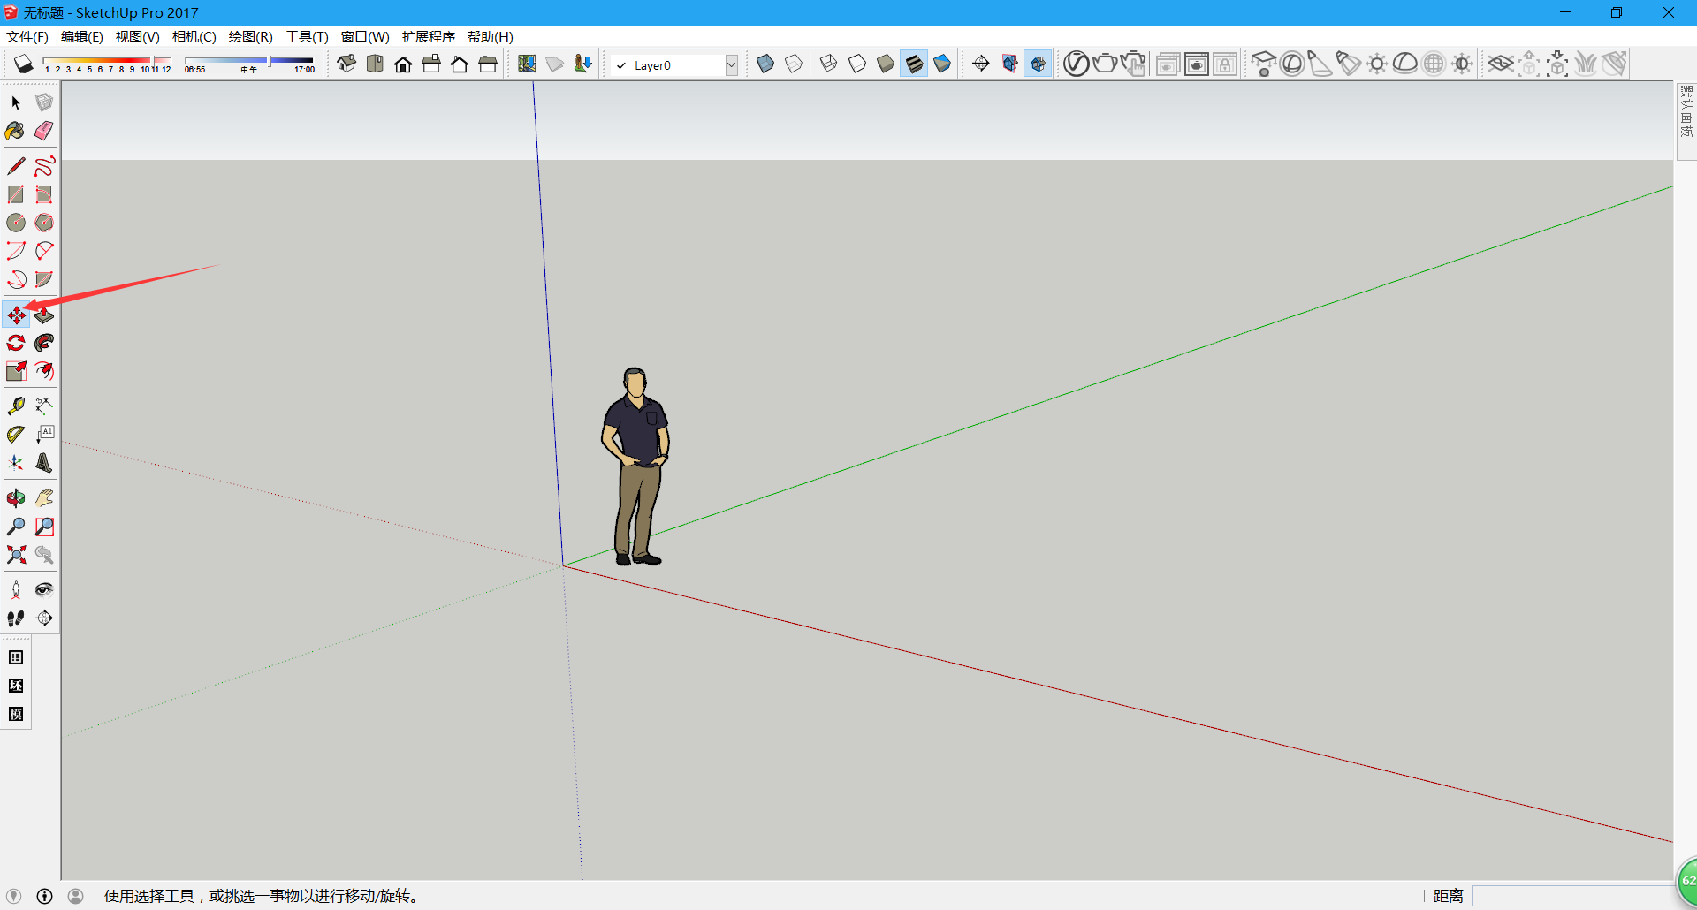The height and width of the screenshot is (910, 1697).
Task: Toggle X-Ray face style
Action: coord(765,64)
